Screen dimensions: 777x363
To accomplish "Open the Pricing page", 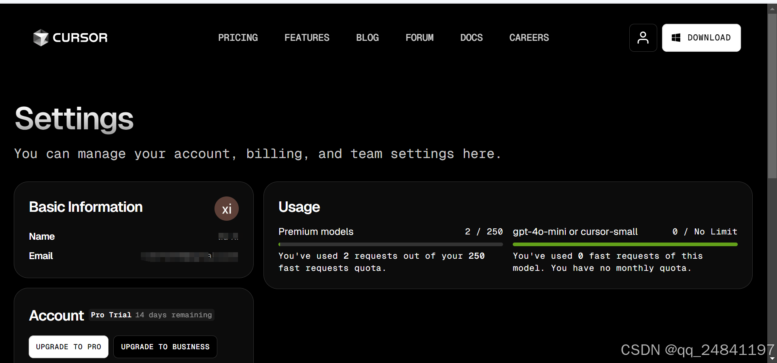I will click(238, 38).
